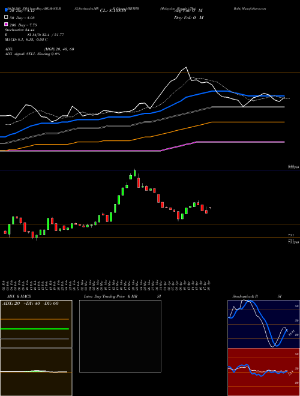The width and height of the screenshot is (300, 396).
Task: Click the empty intraday trading price chart box
Action: pyautogui.click(x=120, y=336)
